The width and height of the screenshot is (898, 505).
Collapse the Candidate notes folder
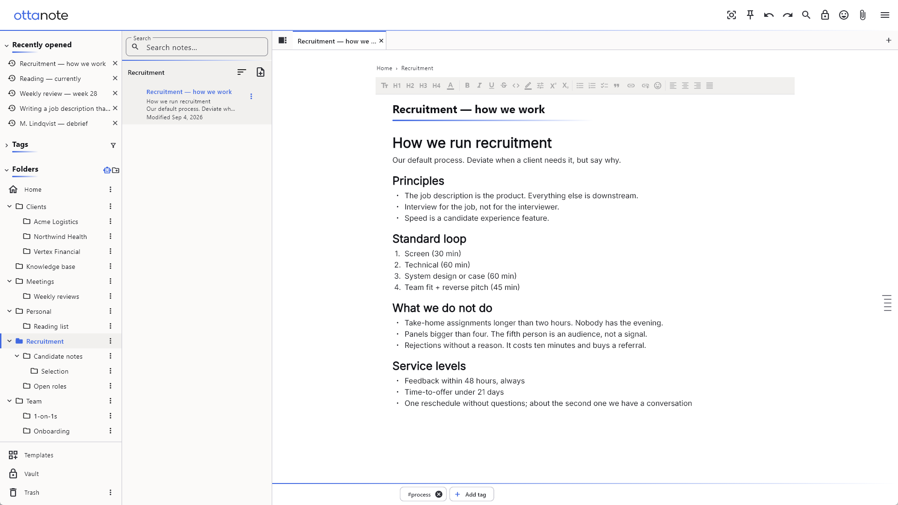17,356
